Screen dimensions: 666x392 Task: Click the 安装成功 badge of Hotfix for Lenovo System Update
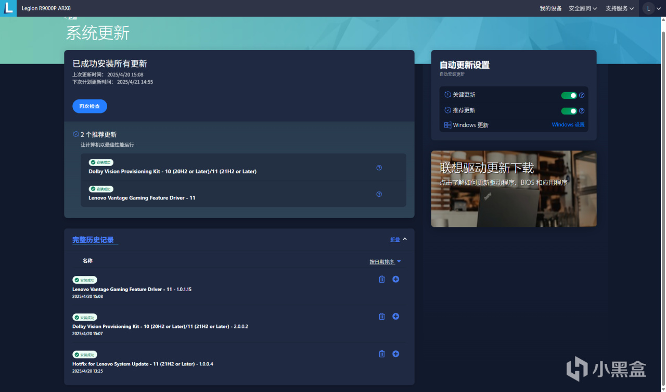click(85, 355)
